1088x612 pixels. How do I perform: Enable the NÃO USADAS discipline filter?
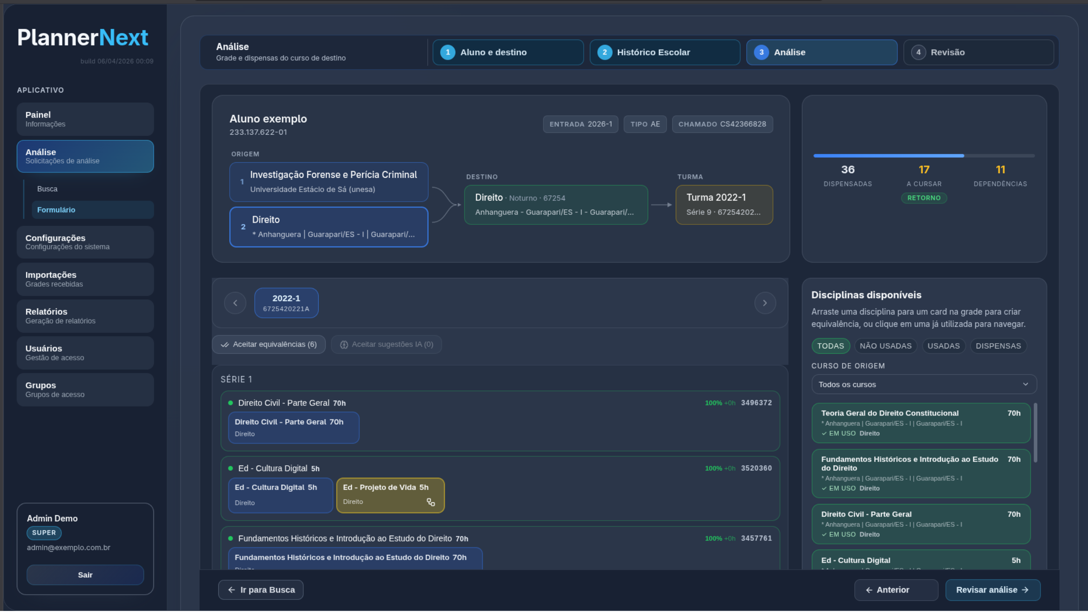[886, 346]
